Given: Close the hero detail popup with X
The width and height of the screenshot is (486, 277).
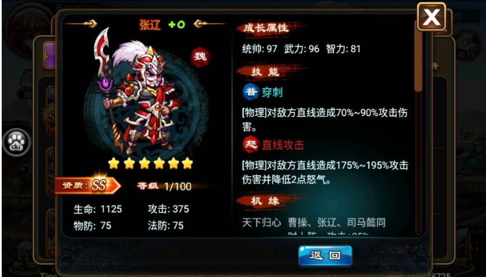Looking at the screenshot, I should tap(431, 17).
